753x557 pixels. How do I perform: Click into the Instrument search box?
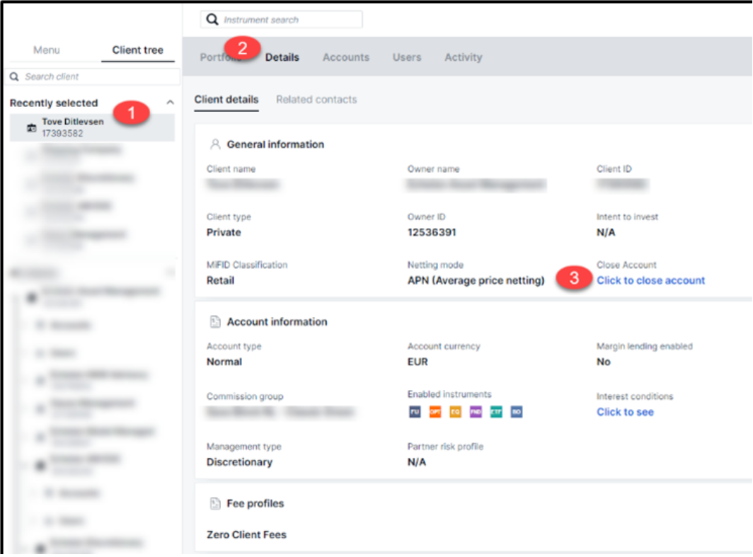click(290, 20)
